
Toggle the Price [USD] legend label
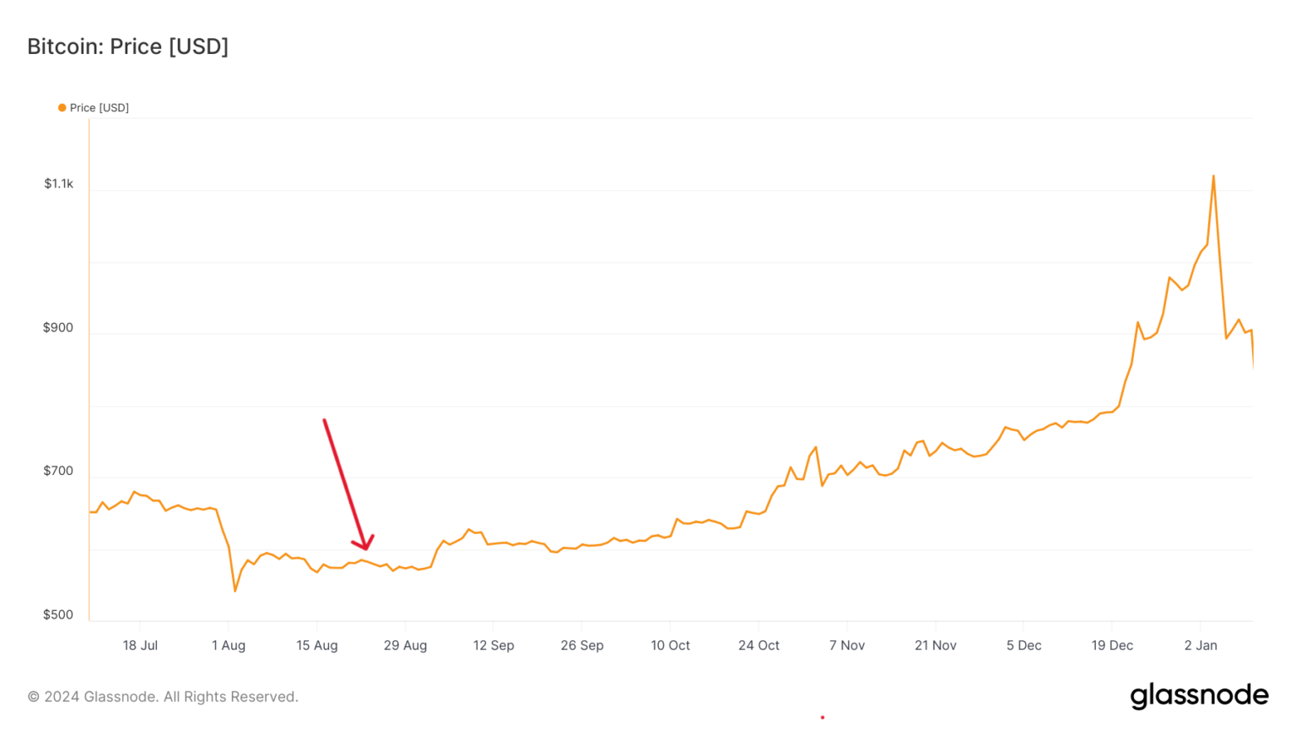click(x=100, y=108)
